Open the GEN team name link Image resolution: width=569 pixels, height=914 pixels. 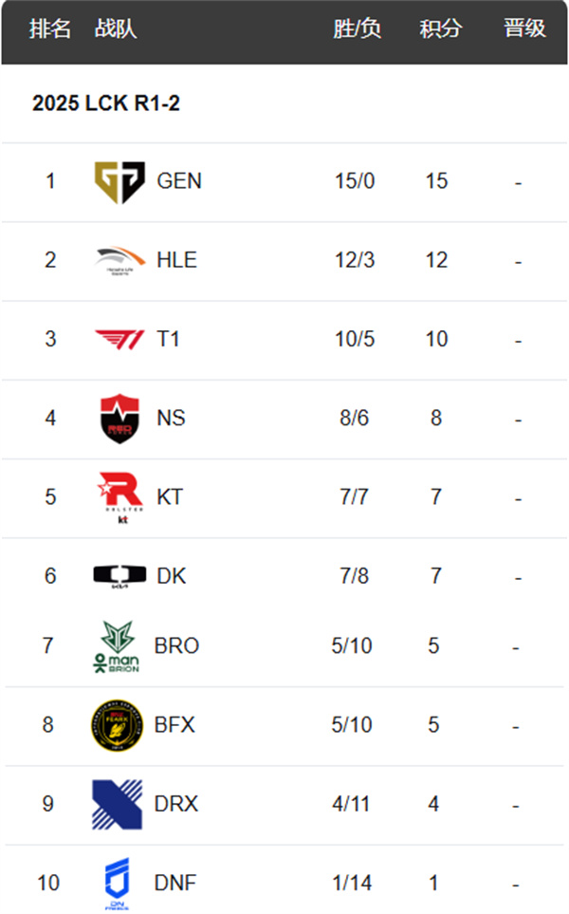click(179, 181)
